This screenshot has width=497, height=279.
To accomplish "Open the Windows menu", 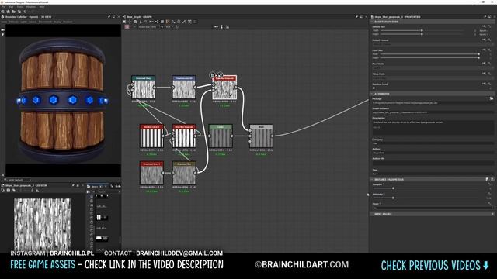I will click(x=31, y=7).
